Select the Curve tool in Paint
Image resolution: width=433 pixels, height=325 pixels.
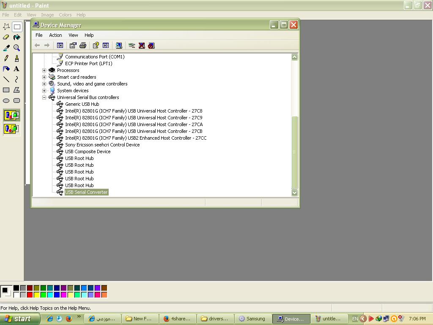(17, 79)
